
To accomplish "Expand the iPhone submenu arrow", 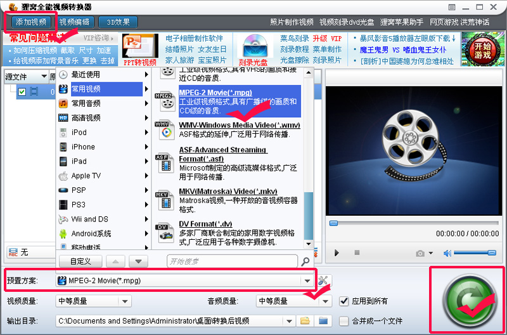I will click(x=146, y=147).
